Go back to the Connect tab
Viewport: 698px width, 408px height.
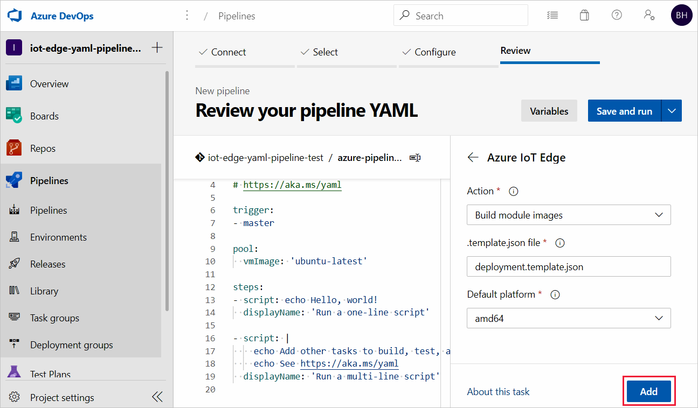click(229, 52)
